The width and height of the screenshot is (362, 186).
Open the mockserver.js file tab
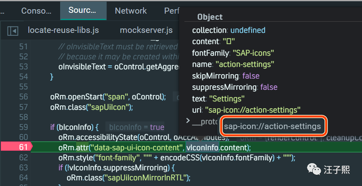click(146, 30)
